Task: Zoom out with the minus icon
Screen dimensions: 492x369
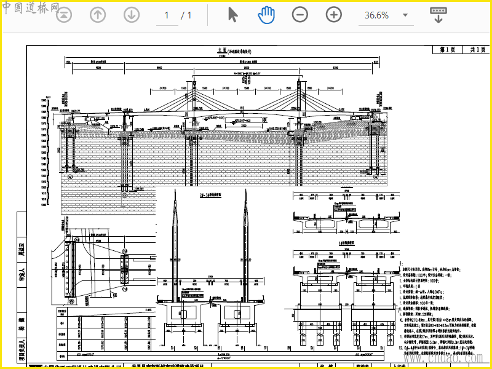Action: pyautogui.click(x=300, y=15)
